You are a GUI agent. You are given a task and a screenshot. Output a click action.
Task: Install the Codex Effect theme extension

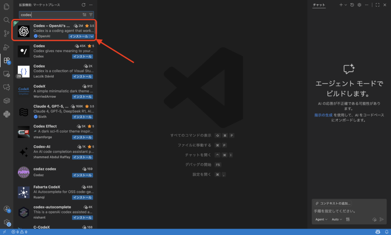(82, 137)
